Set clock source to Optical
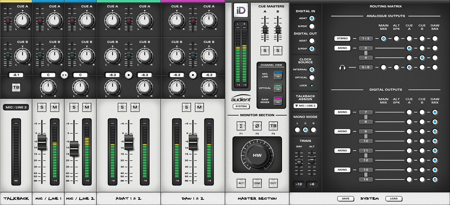This screenshot has width=450, height=205. 312,78
